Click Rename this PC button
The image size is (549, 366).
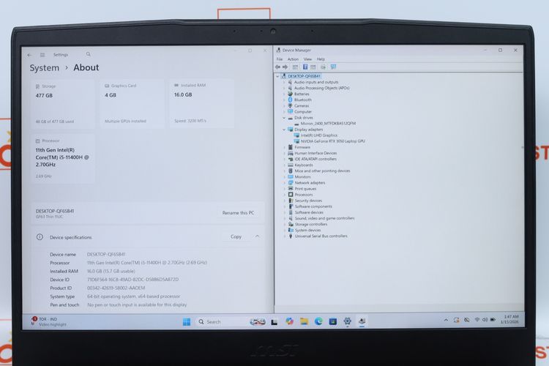pos(238,212)
